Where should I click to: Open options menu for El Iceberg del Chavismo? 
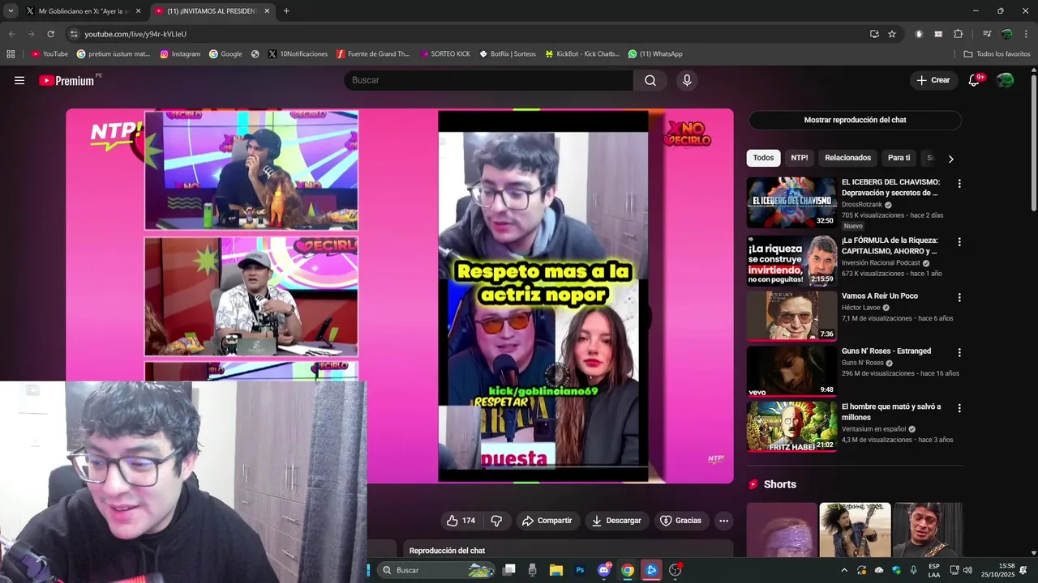(x=959, y=184)
